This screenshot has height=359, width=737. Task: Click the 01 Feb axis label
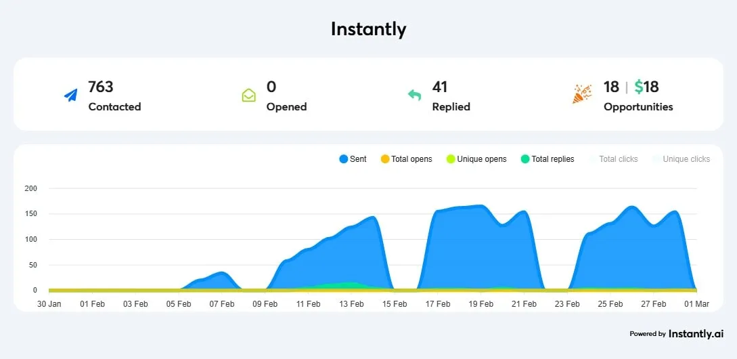pos(92,304)
